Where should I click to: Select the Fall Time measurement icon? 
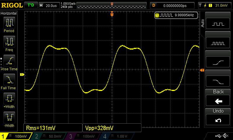click(x=9, y=80)
